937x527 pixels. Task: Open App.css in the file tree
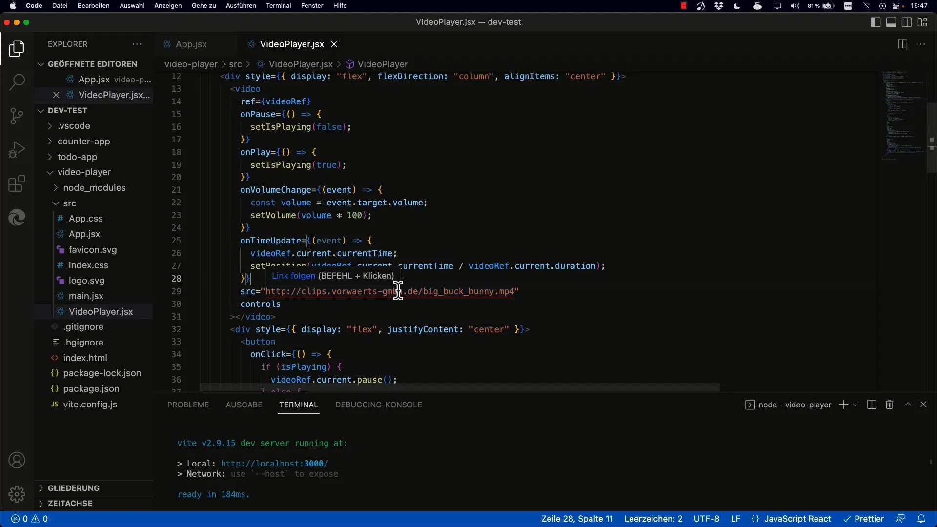tap(85, 219)
